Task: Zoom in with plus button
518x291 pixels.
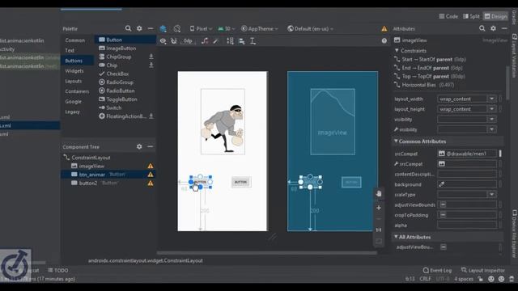Action: click(x=379, y=208)
